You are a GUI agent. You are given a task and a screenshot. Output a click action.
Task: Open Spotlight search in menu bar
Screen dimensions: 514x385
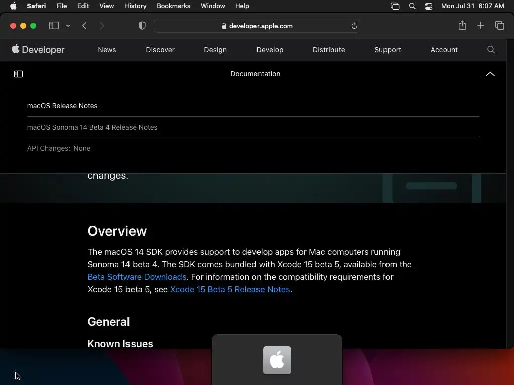pyautogui.click(x=412, y=6)
